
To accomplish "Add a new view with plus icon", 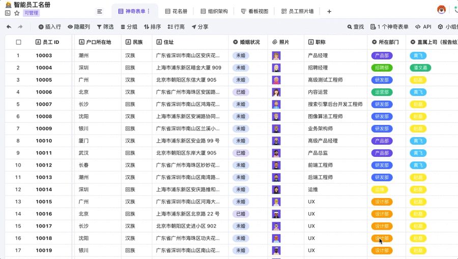I will pyautogui.click(x=329, y=11).
